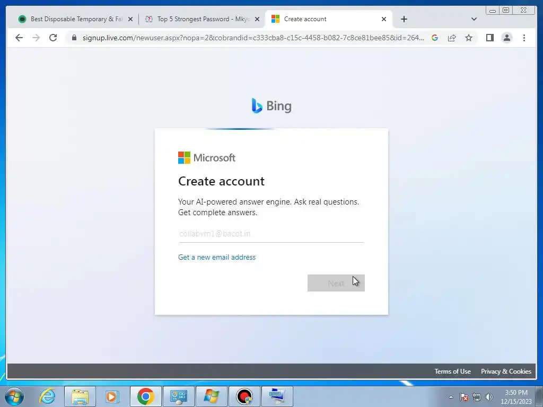Open the side panel icon
The image size is (543, 407).
489,38
